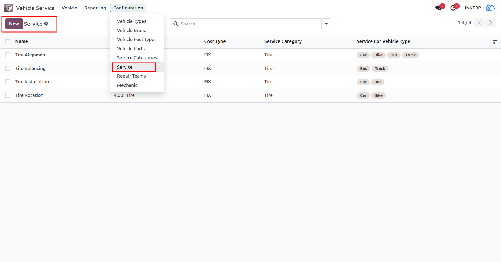The image size is (501, 262).
Task: Open the Tire Balancing record
Action: [30, 68]
